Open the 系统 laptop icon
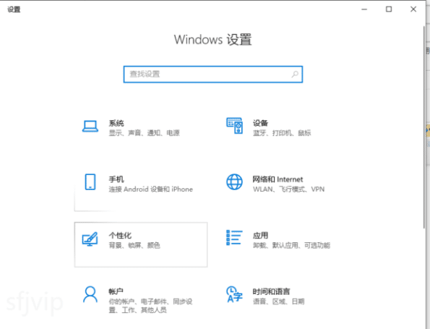This screenshot has width=430, height=329. point(90,127)
